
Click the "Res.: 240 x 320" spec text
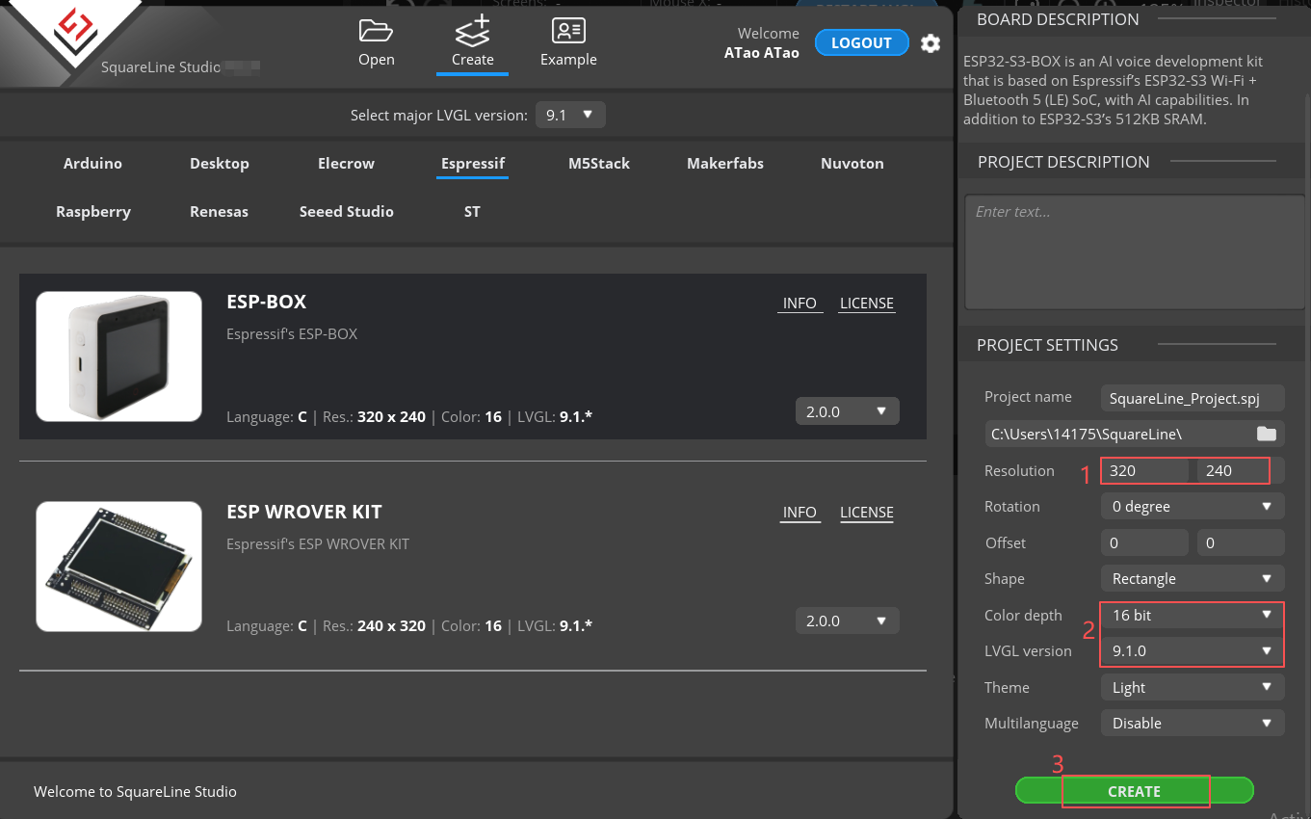372,626
